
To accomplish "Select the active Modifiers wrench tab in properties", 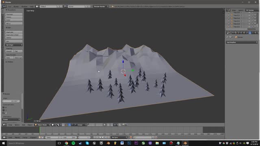I will point(250,33).
